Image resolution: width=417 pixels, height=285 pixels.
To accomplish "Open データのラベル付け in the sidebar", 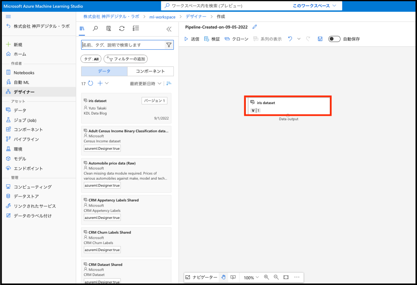I will pos(29,216).
